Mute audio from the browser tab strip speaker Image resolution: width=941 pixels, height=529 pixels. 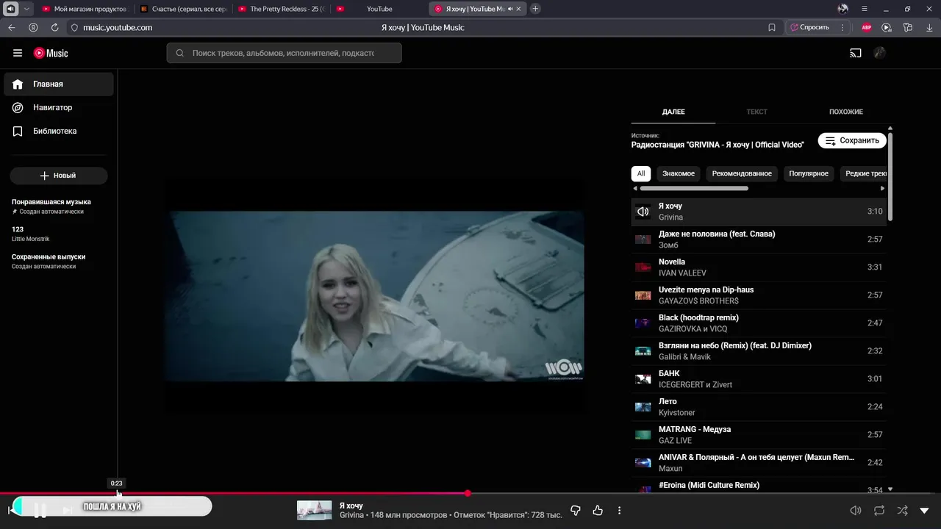click(x=11, y=9)
